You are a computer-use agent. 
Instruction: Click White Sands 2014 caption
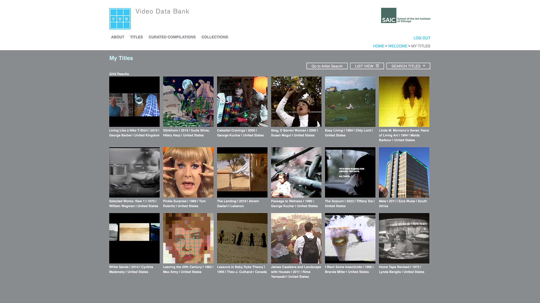click(x=131, y=269)
